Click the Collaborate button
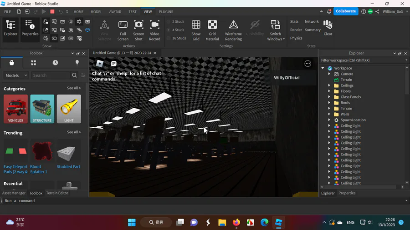The width and height of the screenshot is (410, 230). [x=346, y=11]
